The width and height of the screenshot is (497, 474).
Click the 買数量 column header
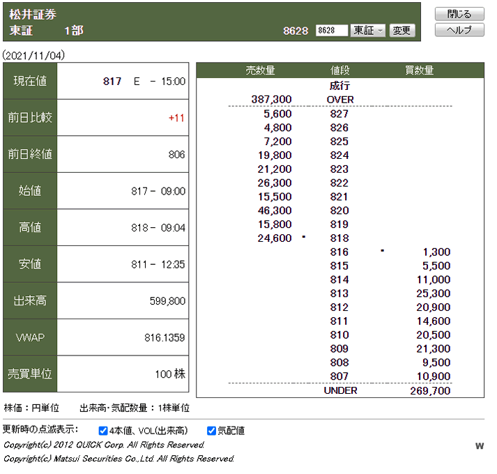(419, 70)
